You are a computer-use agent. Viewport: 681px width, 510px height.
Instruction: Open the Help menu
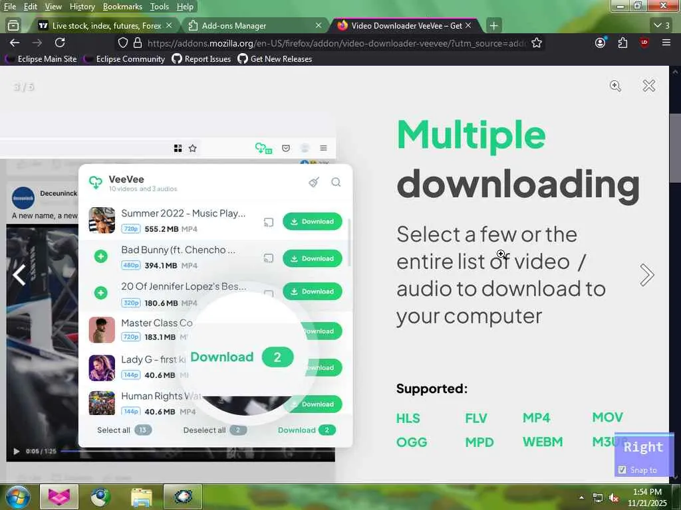coord(185,7)
